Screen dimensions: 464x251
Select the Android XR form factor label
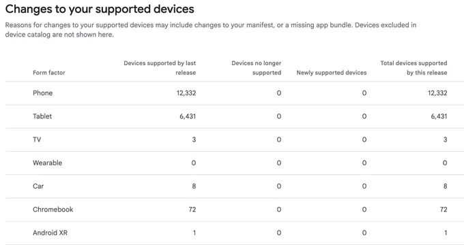tap(50, 233)
